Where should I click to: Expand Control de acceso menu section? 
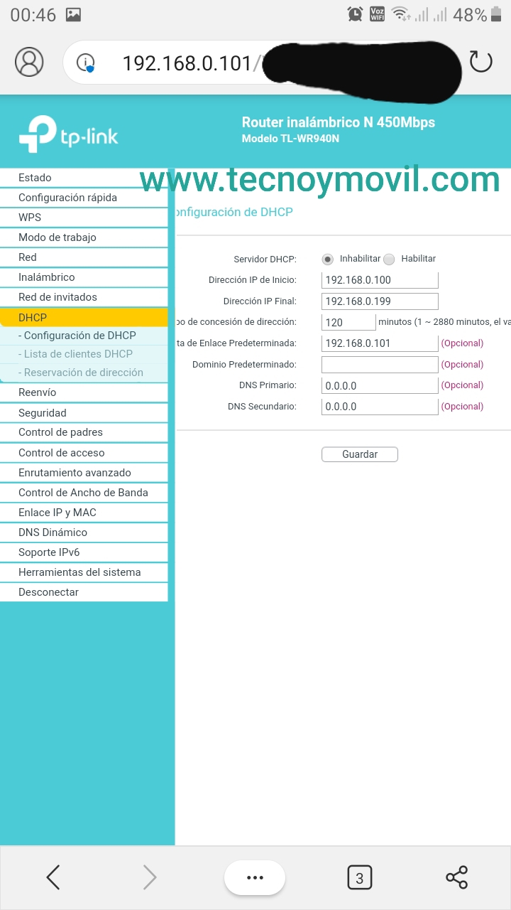pos(84,453)
